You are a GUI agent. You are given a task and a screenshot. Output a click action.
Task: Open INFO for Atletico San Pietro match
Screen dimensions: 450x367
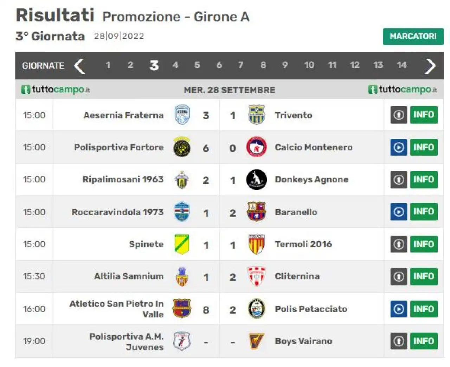424,309
